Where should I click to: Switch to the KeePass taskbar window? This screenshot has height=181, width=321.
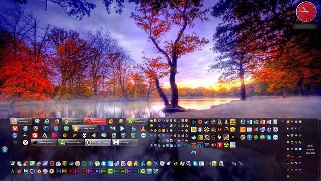(98, 142)
